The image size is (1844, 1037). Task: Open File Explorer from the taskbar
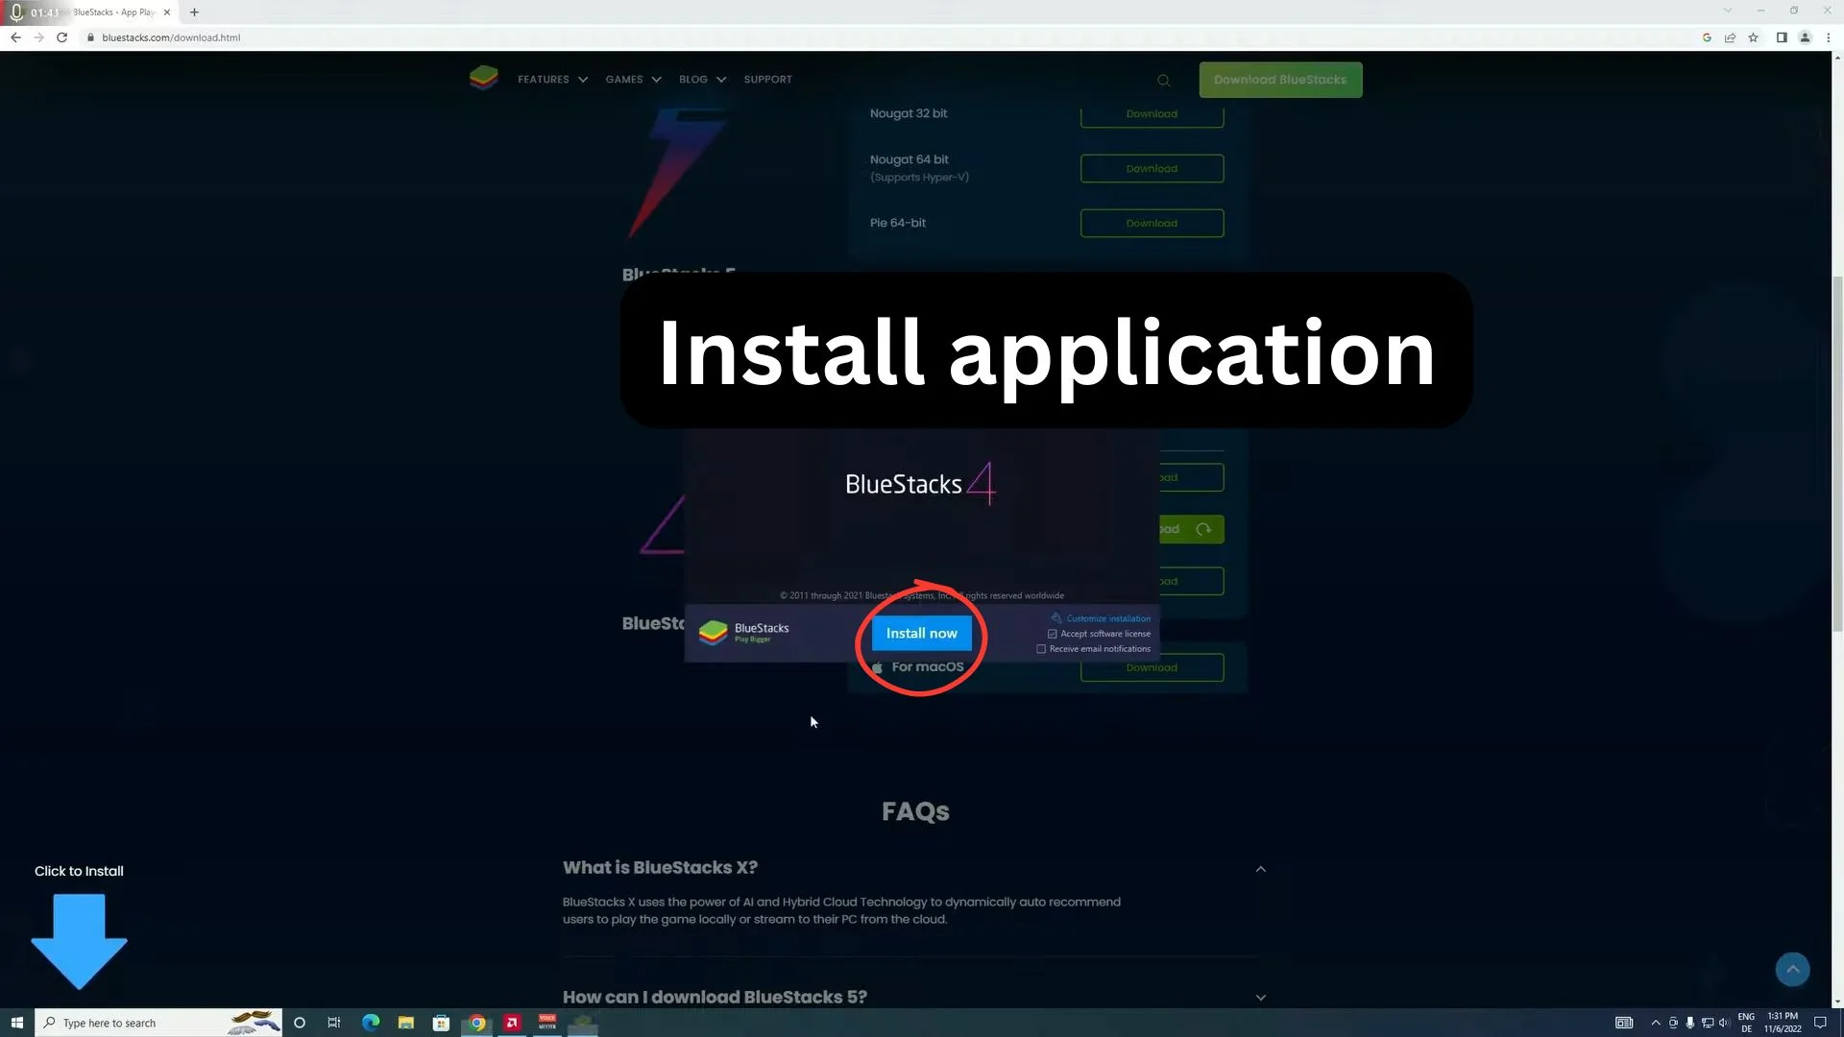click(406, 1023)
